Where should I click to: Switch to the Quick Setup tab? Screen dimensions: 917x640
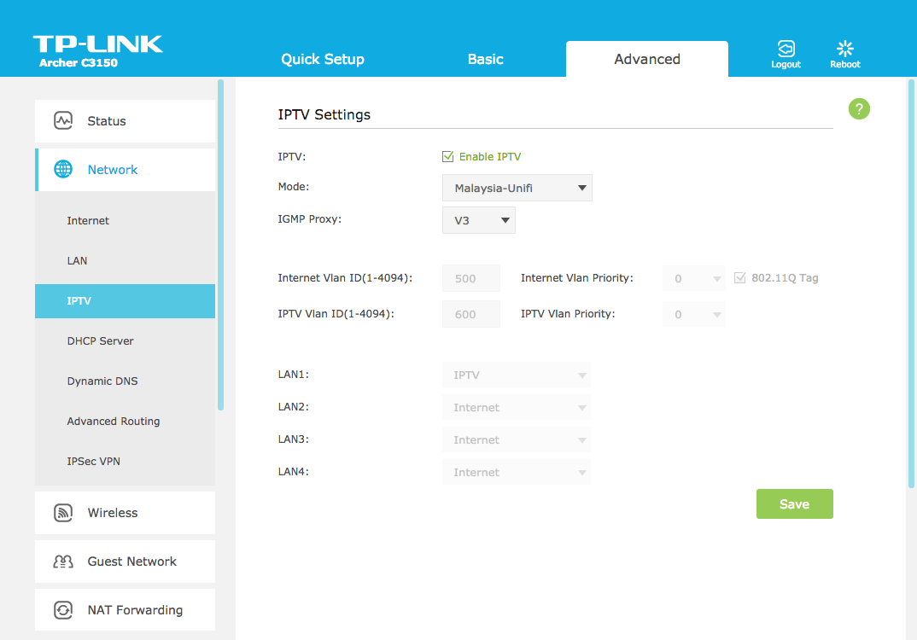pyautogui.click(x=323, y=59)
